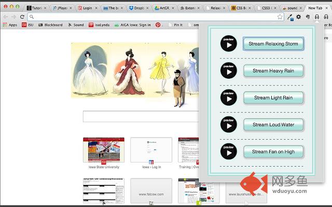Switch to the CSS3 tab

[x=266, y=8]
